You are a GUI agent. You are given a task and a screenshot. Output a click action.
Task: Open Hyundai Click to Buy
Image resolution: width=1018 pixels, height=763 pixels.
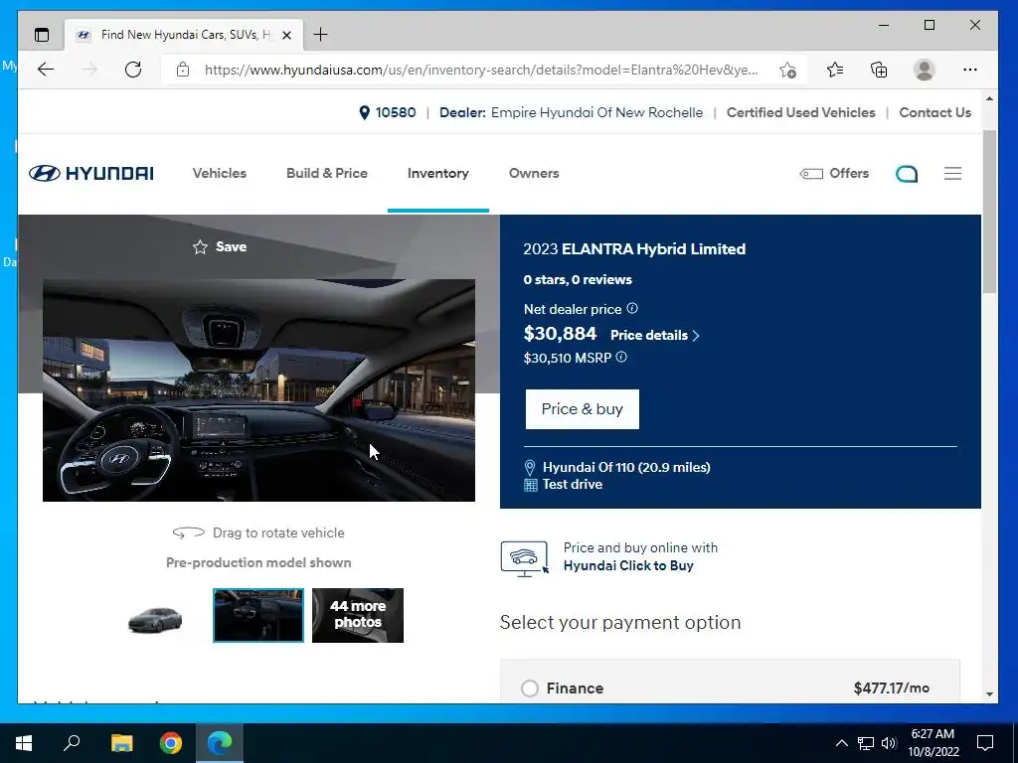click(628, 565)
